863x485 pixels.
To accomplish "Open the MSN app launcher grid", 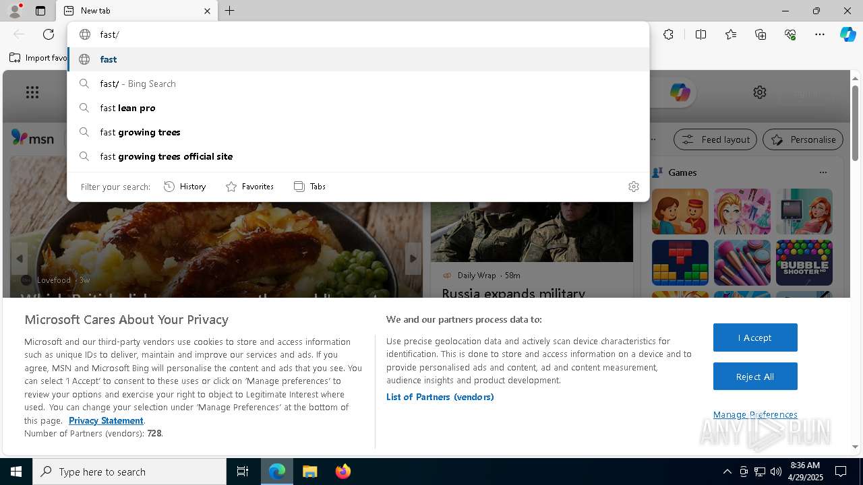I will 32,92.
